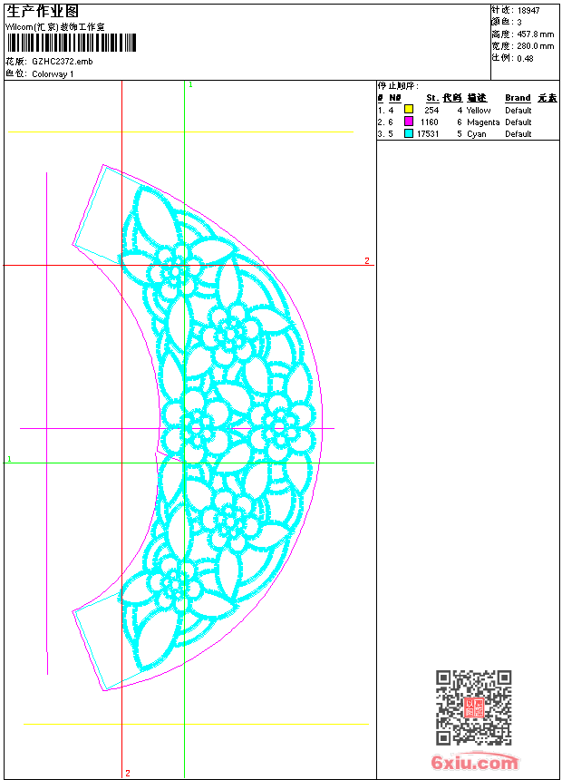Select the Cyan row in stop sequence
The width and height of the screenshot is (562, 780).
[477, 133]
